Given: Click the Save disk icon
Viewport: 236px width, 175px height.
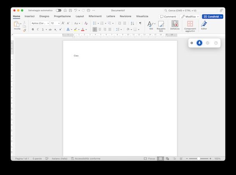Looking at the screenshot, I should coord(70,10).
